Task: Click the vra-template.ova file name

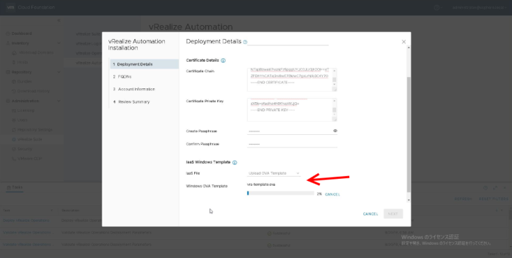Action: [x=262, y=184]
